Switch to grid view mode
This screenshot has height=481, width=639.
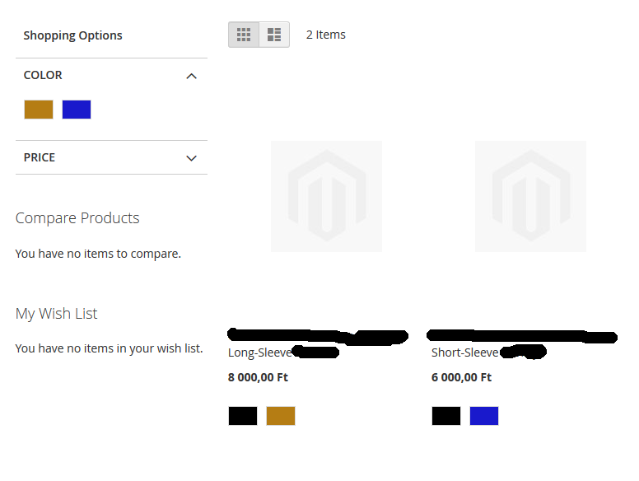click(244, 35)
